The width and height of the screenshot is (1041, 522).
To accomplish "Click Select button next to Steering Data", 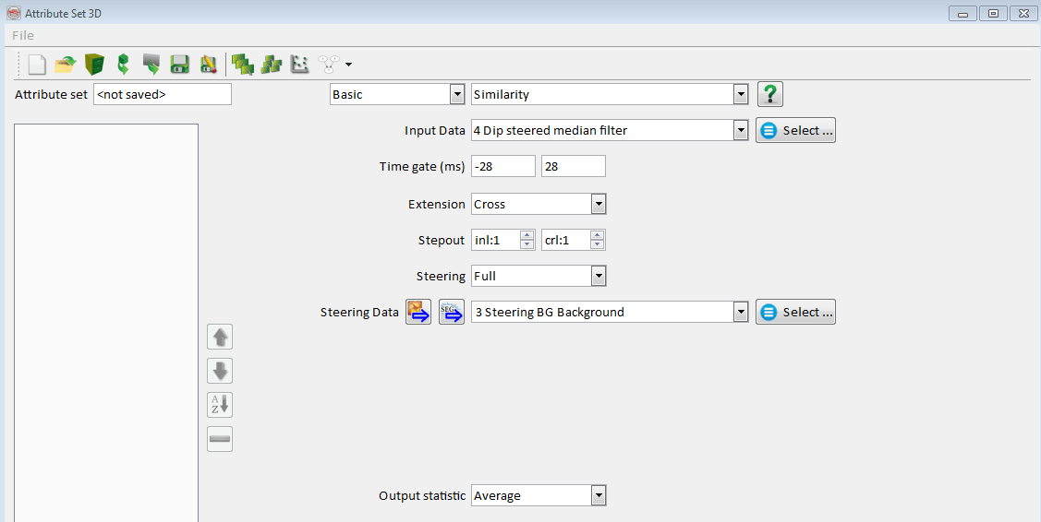I will tap(795, 313).
